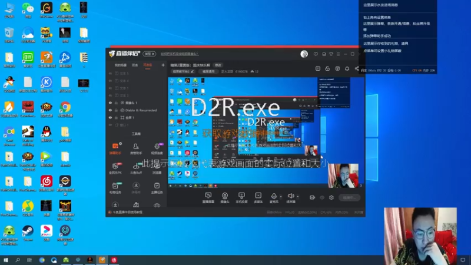Select the highlighted orange scene tab
This screenshot has width=471, height=265.
tap(148, 65)
